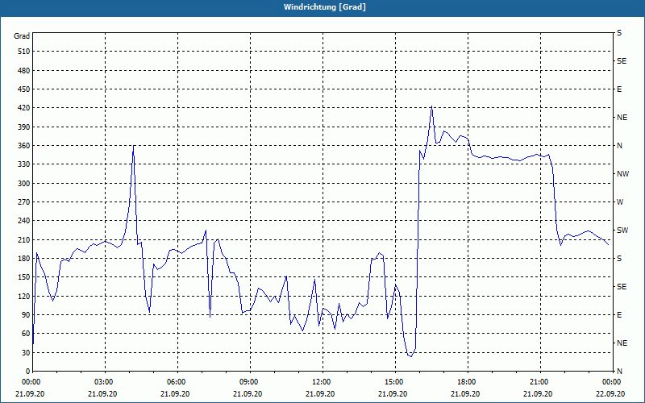645x403 pixels.
Task: Click the 03:00 time label
Action: click(x=102, y=382)
